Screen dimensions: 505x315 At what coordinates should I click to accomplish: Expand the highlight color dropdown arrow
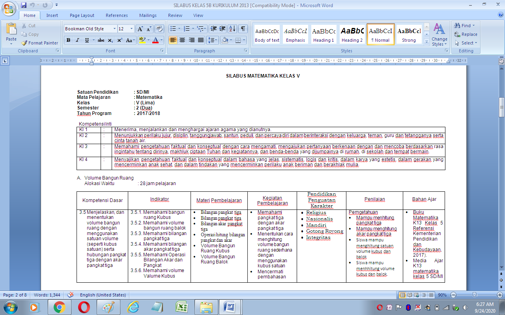click(x=148, y=40)
